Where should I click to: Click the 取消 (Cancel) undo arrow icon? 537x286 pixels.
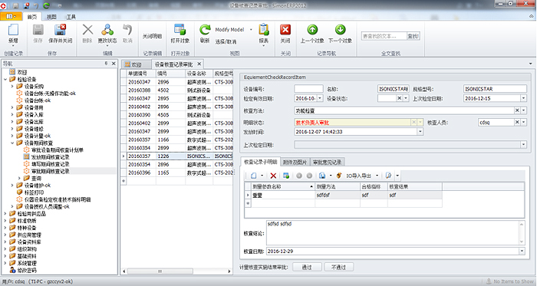pyautogui.click(x=127, y=30)
